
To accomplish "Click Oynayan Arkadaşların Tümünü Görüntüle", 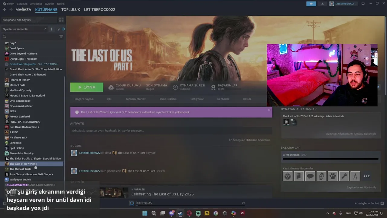I will click(351, 134).
